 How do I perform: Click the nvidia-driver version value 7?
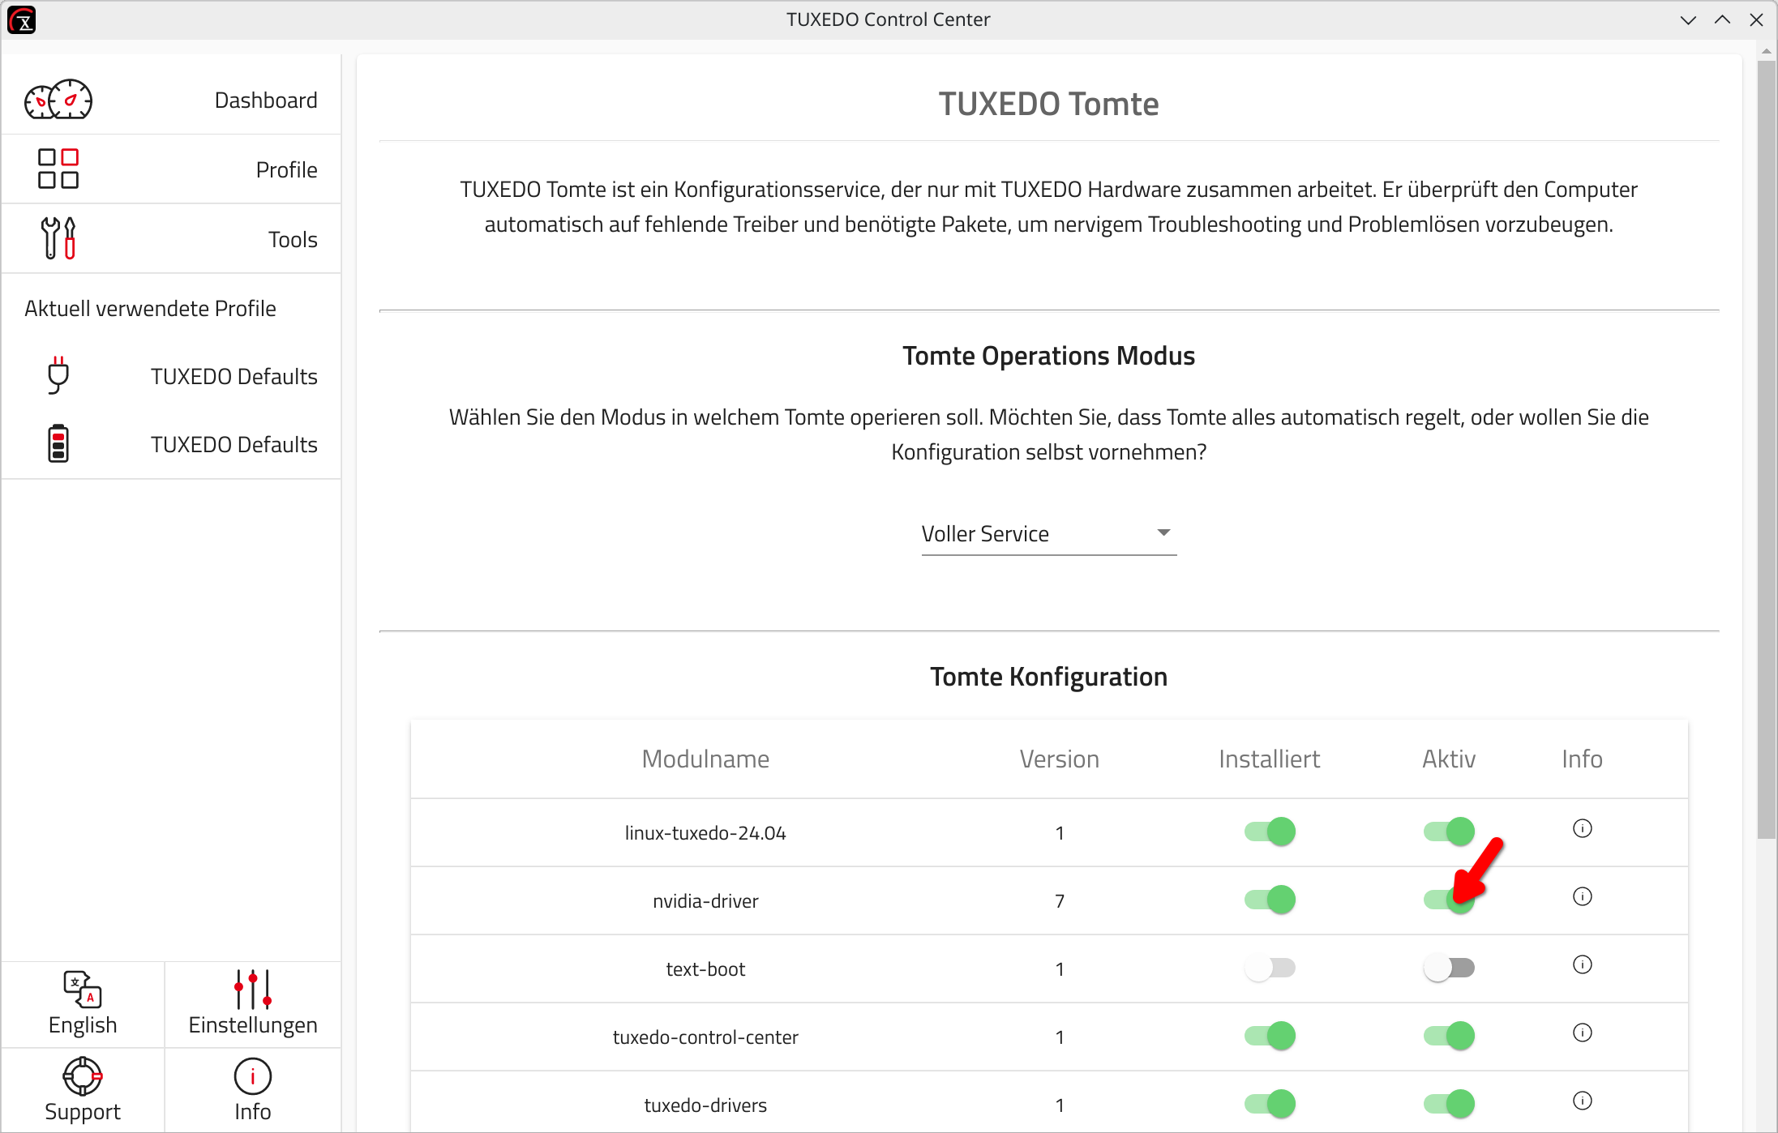1060,901
